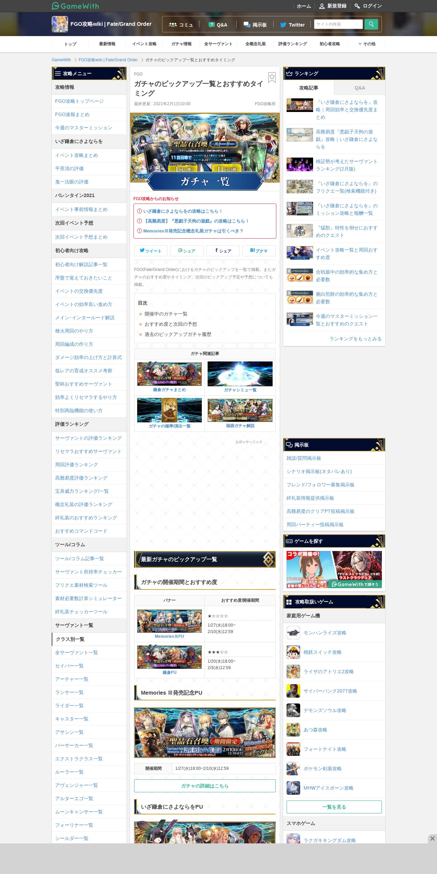This screenshot has width=437, height=874.
Task: Close the bottom ad with the X icon
Action: [432, 838]
